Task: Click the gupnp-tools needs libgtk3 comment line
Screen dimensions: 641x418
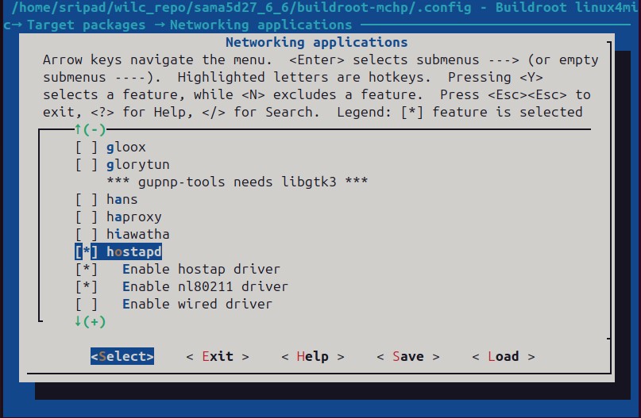Action: (x=237, y=182)
